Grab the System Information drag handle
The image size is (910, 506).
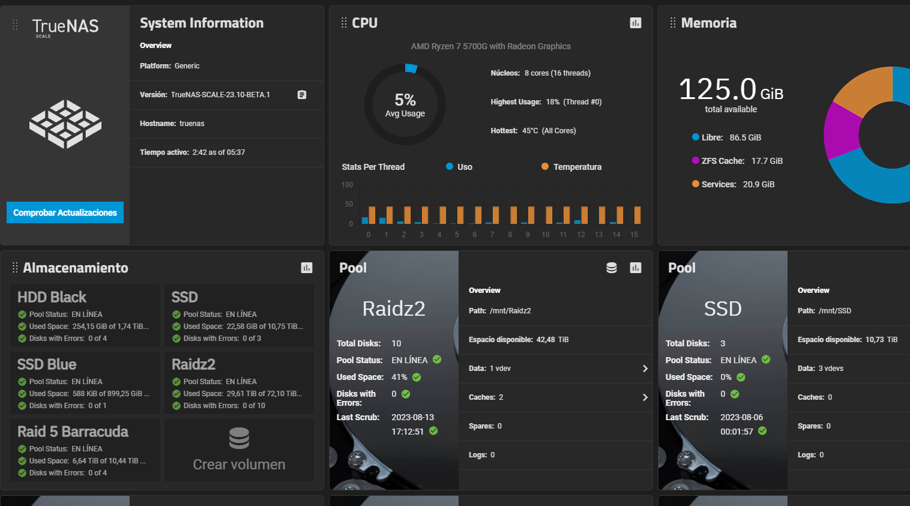(x=15, y=25)
